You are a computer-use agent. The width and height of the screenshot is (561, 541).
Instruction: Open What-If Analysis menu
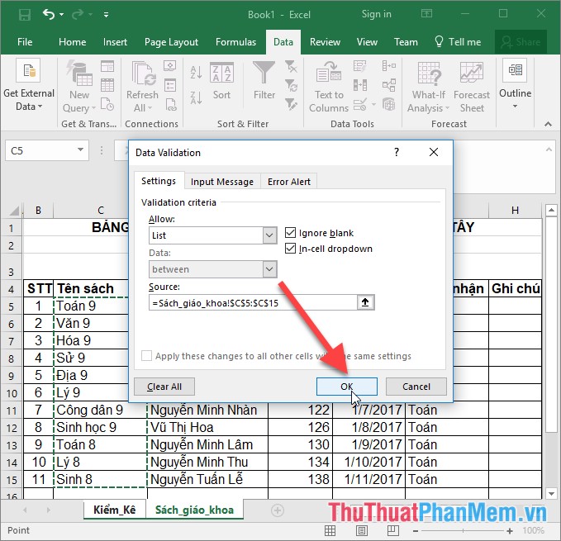pyautogui.click(x=428, y=87)
